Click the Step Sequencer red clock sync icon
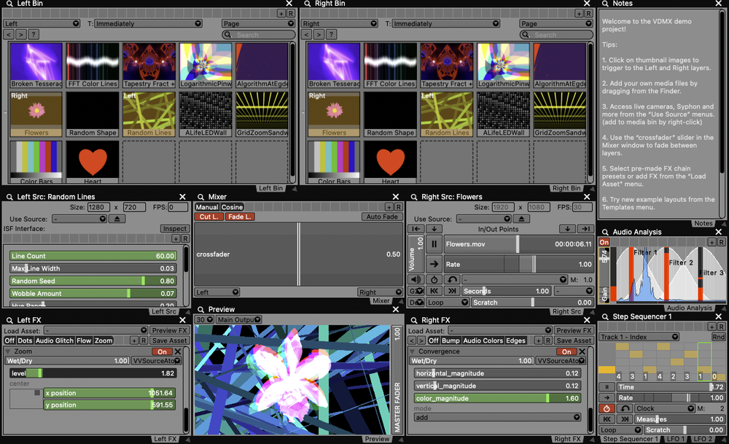 point(606,409)
